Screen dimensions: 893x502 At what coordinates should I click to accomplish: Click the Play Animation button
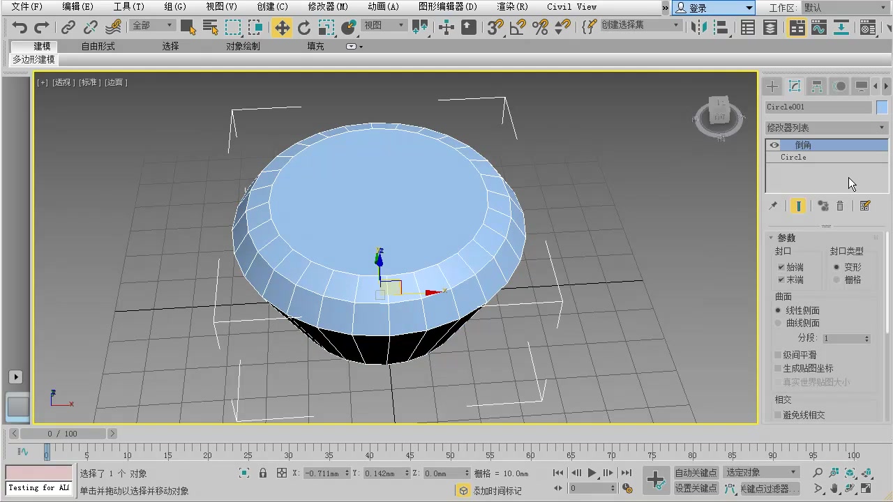592,473
